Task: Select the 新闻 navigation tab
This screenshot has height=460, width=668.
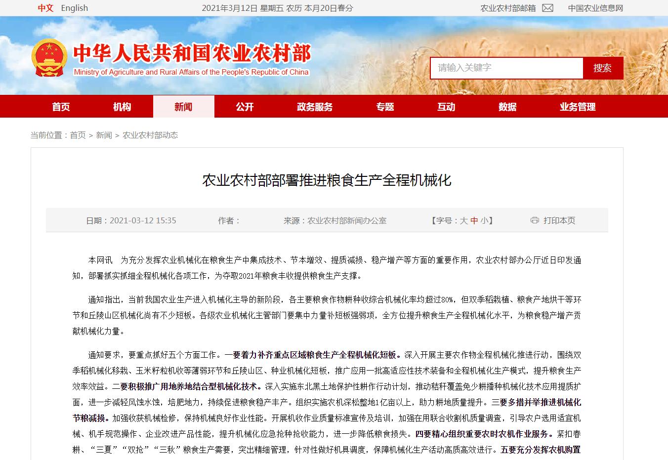Action: (183, 107)
